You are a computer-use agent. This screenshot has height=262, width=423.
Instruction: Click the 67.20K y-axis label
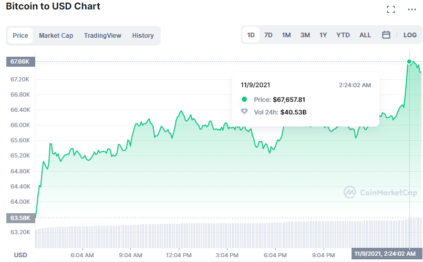tap(19, 79)
